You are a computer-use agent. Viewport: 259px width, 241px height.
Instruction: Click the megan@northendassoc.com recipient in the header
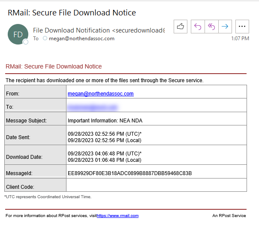coord(81,39)
